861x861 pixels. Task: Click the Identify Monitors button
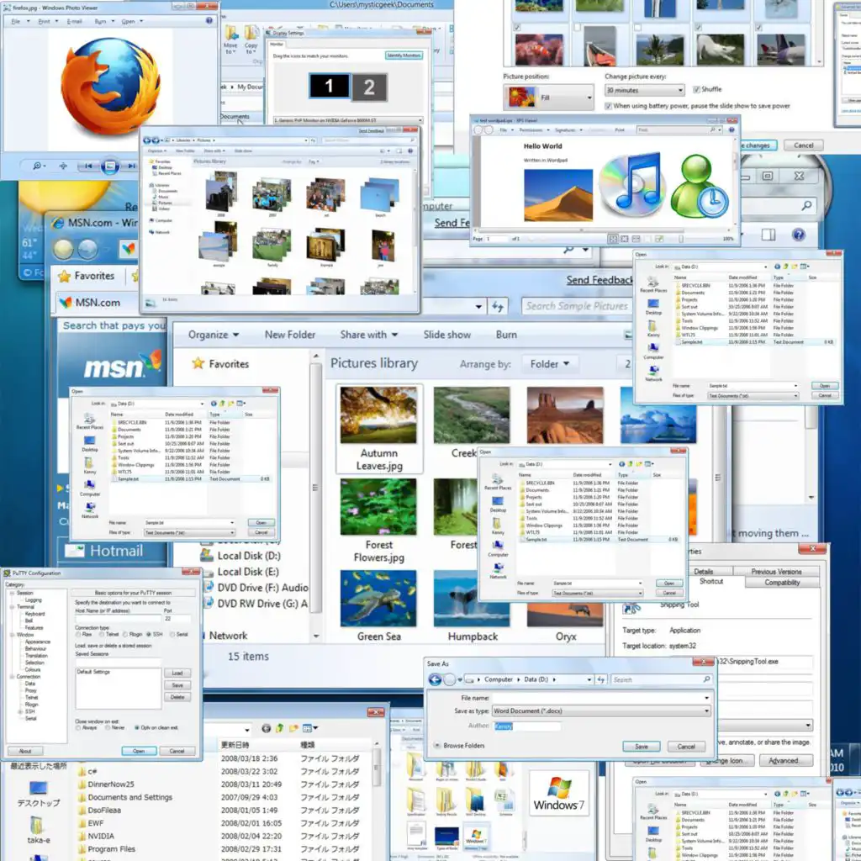404,55
